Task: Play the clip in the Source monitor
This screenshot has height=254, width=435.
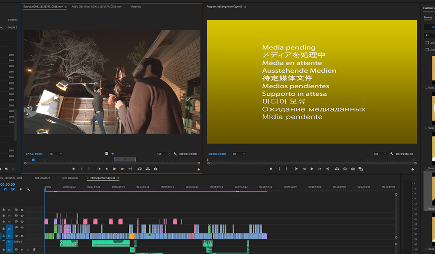Action: tap(114, 169)
